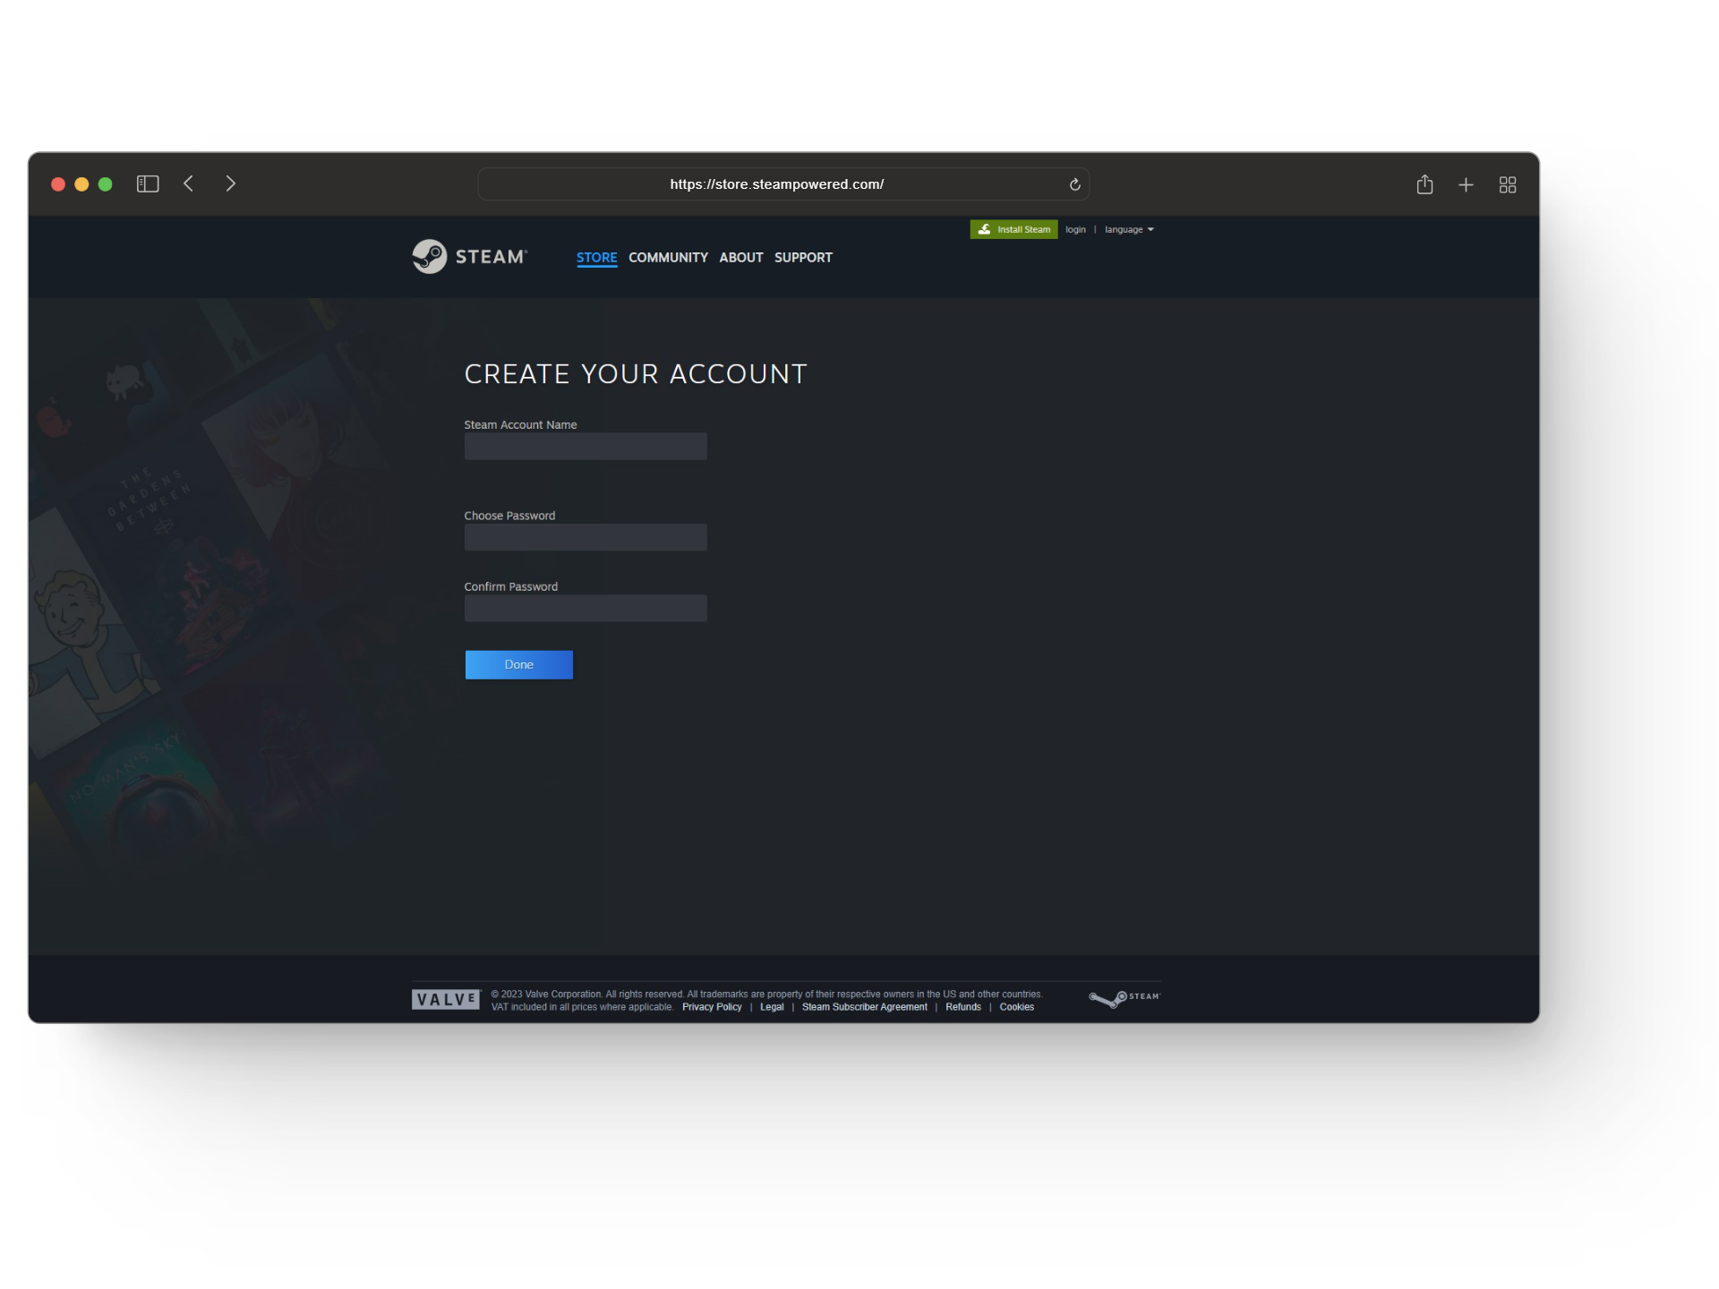Click the Valve logo in footer
The width and height of the screenshot is (1719, 1289).
(445, 999)
